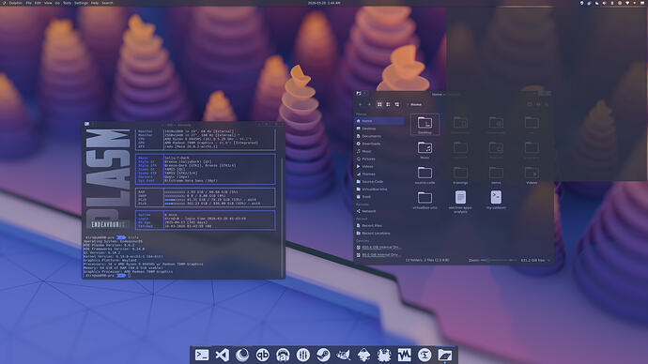Open the headphones audio app in dock

(x=283, y=355)
